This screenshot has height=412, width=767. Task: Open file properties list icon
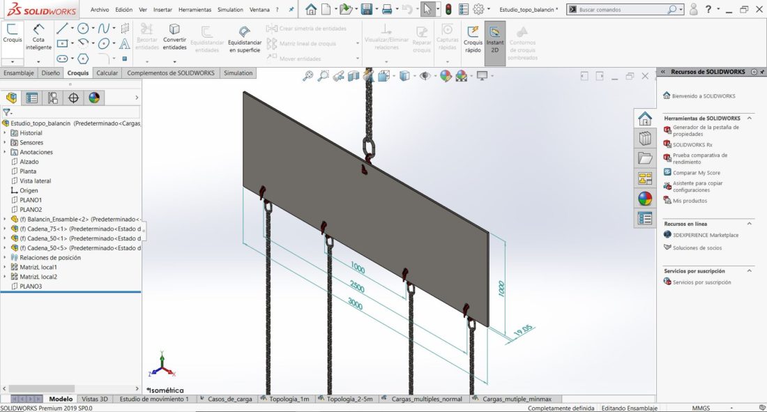pyautogui.click(x=464, y=9)
